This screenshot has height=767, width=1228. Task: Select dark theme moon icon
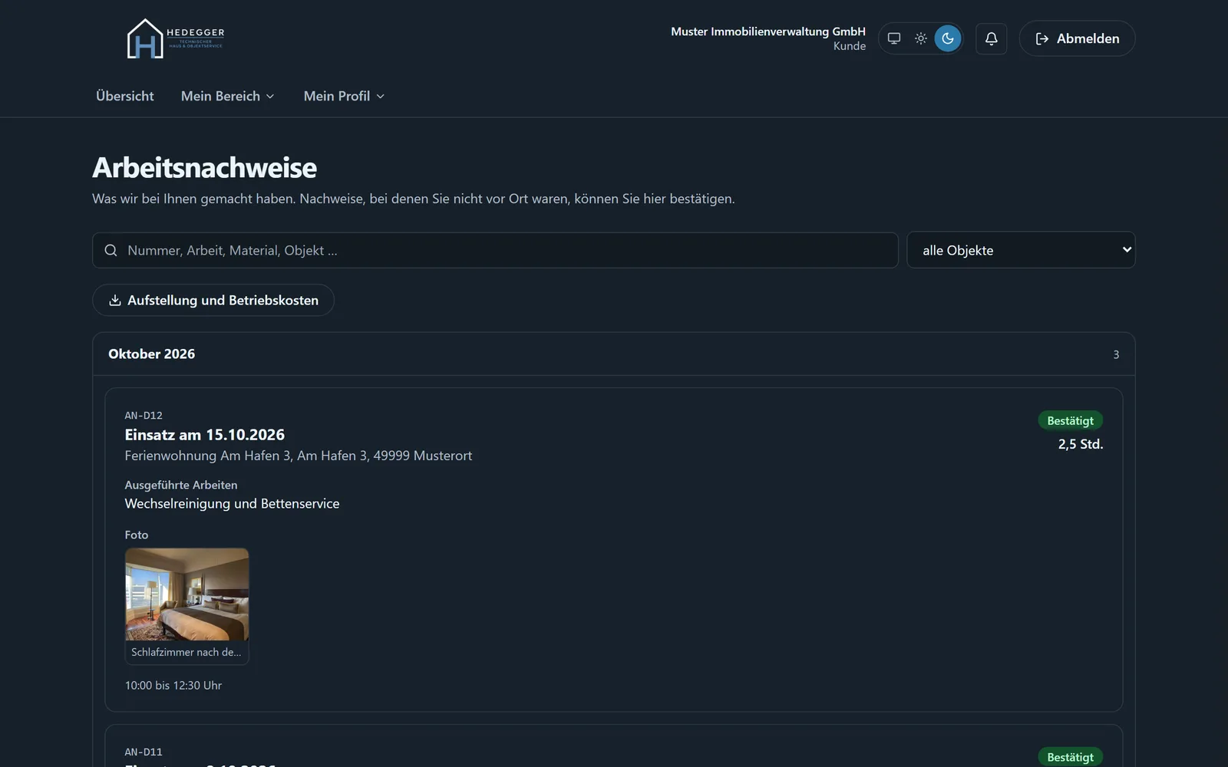pyautogui.click(x=948, y=38)
